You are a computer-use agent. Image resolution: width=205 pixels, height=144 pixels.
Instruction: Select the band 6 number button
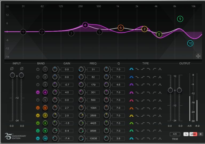click(45, 108)
